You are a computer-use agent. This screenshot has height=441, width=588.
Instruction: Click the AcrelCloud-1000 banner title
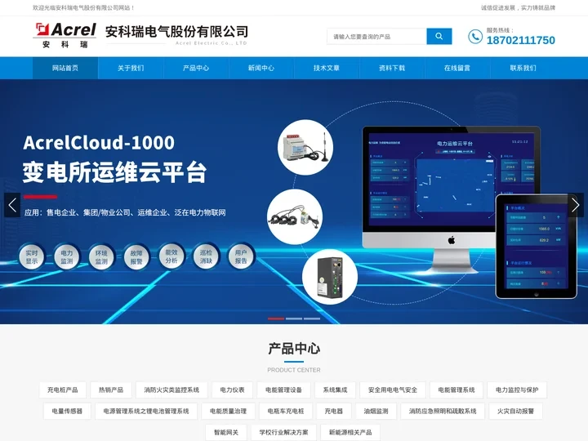(x=99, y=142)
